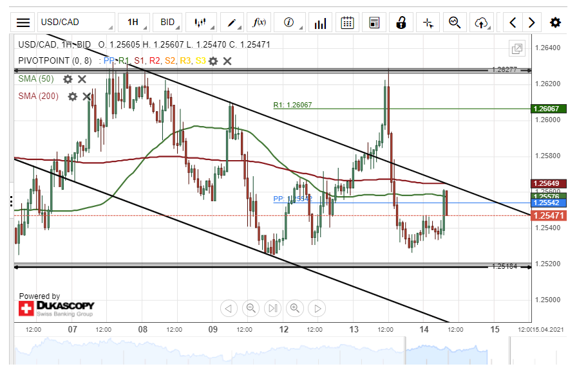Zoom out with the round minus magnifier
Image resolution: width=568 pixels, height=371 pixels.
point(251,309)
